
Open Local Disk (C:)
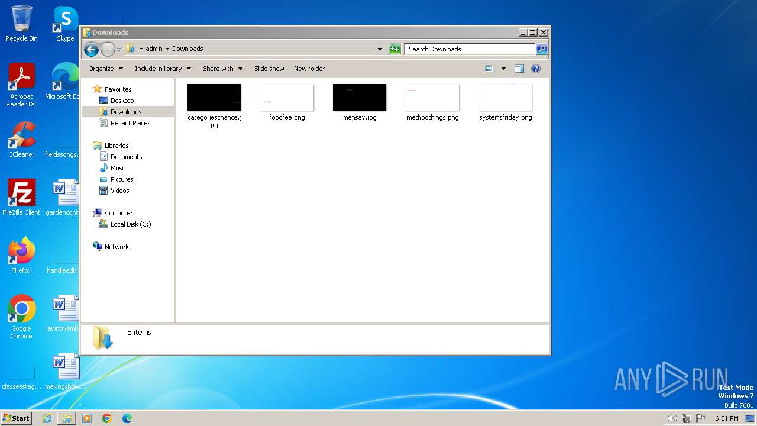click(130, 224)
